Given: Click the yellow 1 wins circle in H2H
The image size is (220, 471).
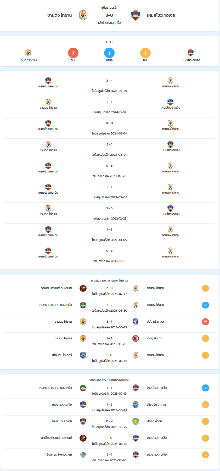Looking at the screenshot, I should click(x=145, y=53).
